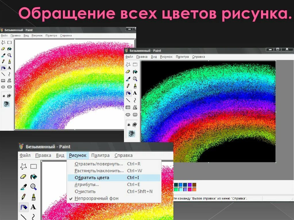
Task: Open Файл menu in window with open dropdown
Action: 25,155
